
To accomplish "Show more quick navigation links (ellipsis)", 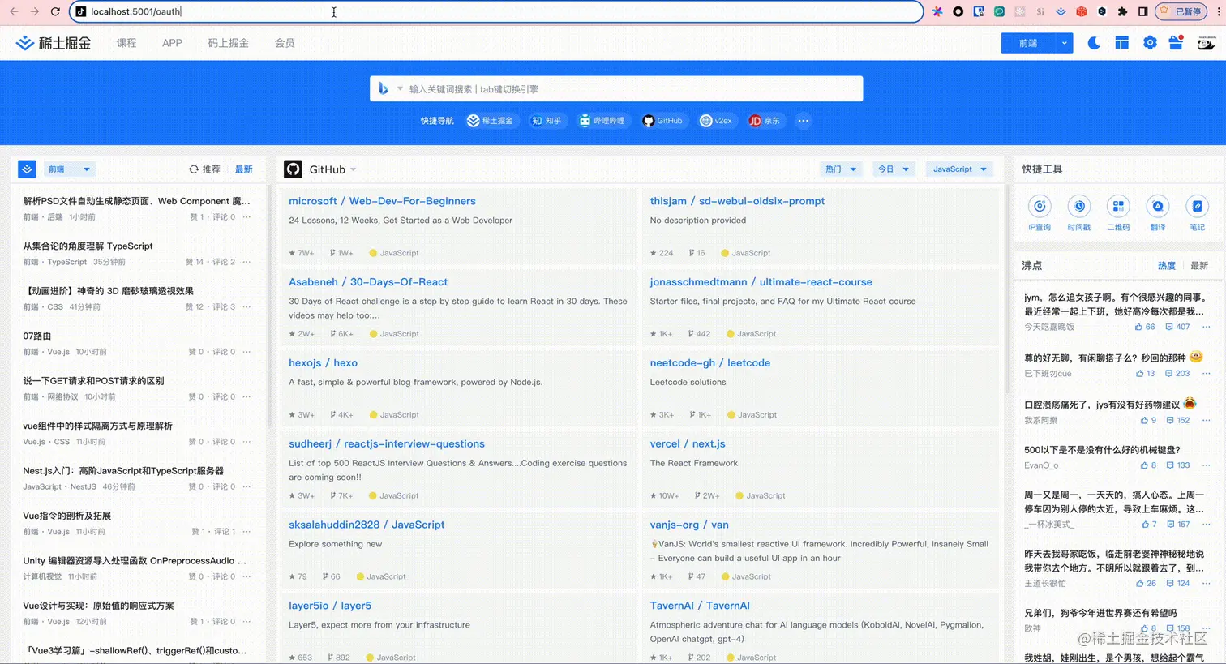I will 803,121.
